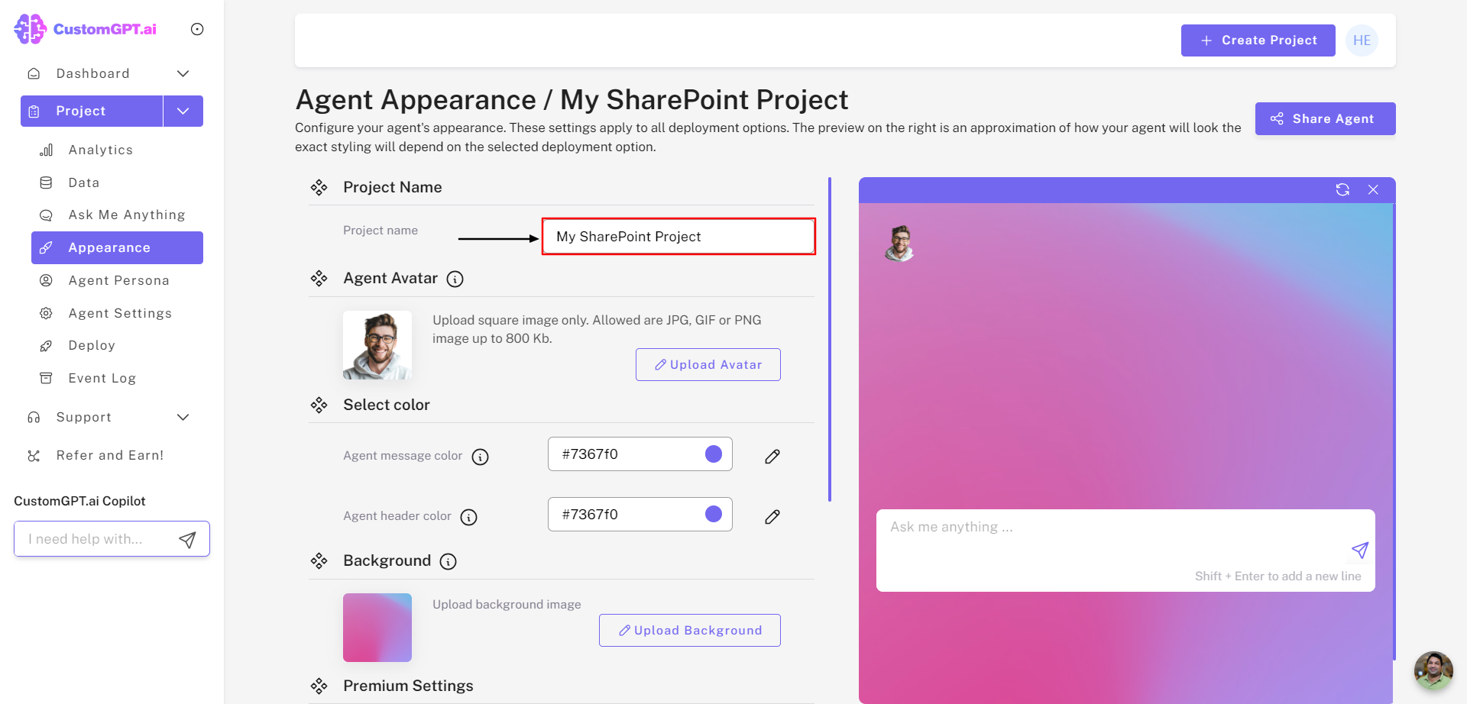
Task: Click the Share Agent button
Action: click(1325, 118)
